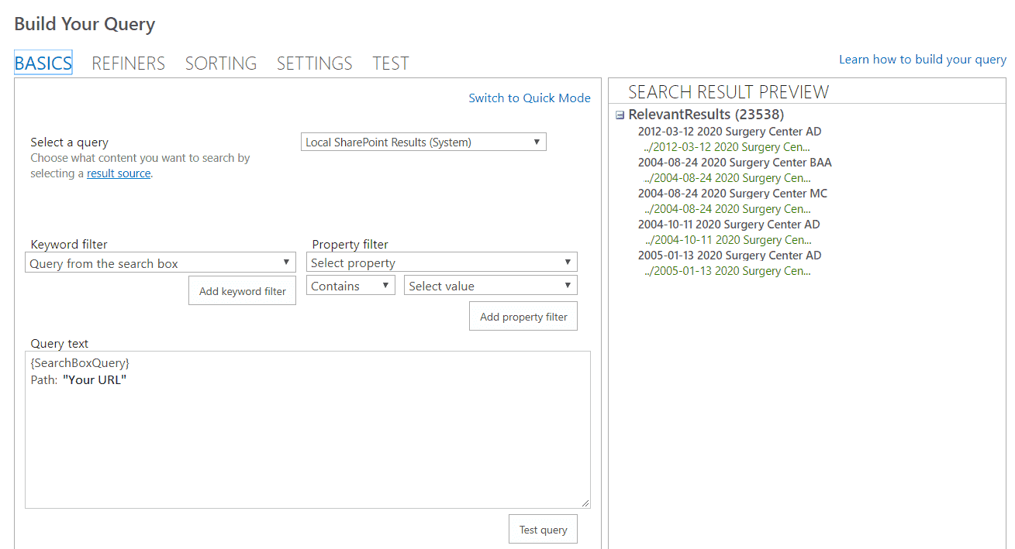Click the Test query button
This screenshot has height=549, width=1015.
coord(543,530)
